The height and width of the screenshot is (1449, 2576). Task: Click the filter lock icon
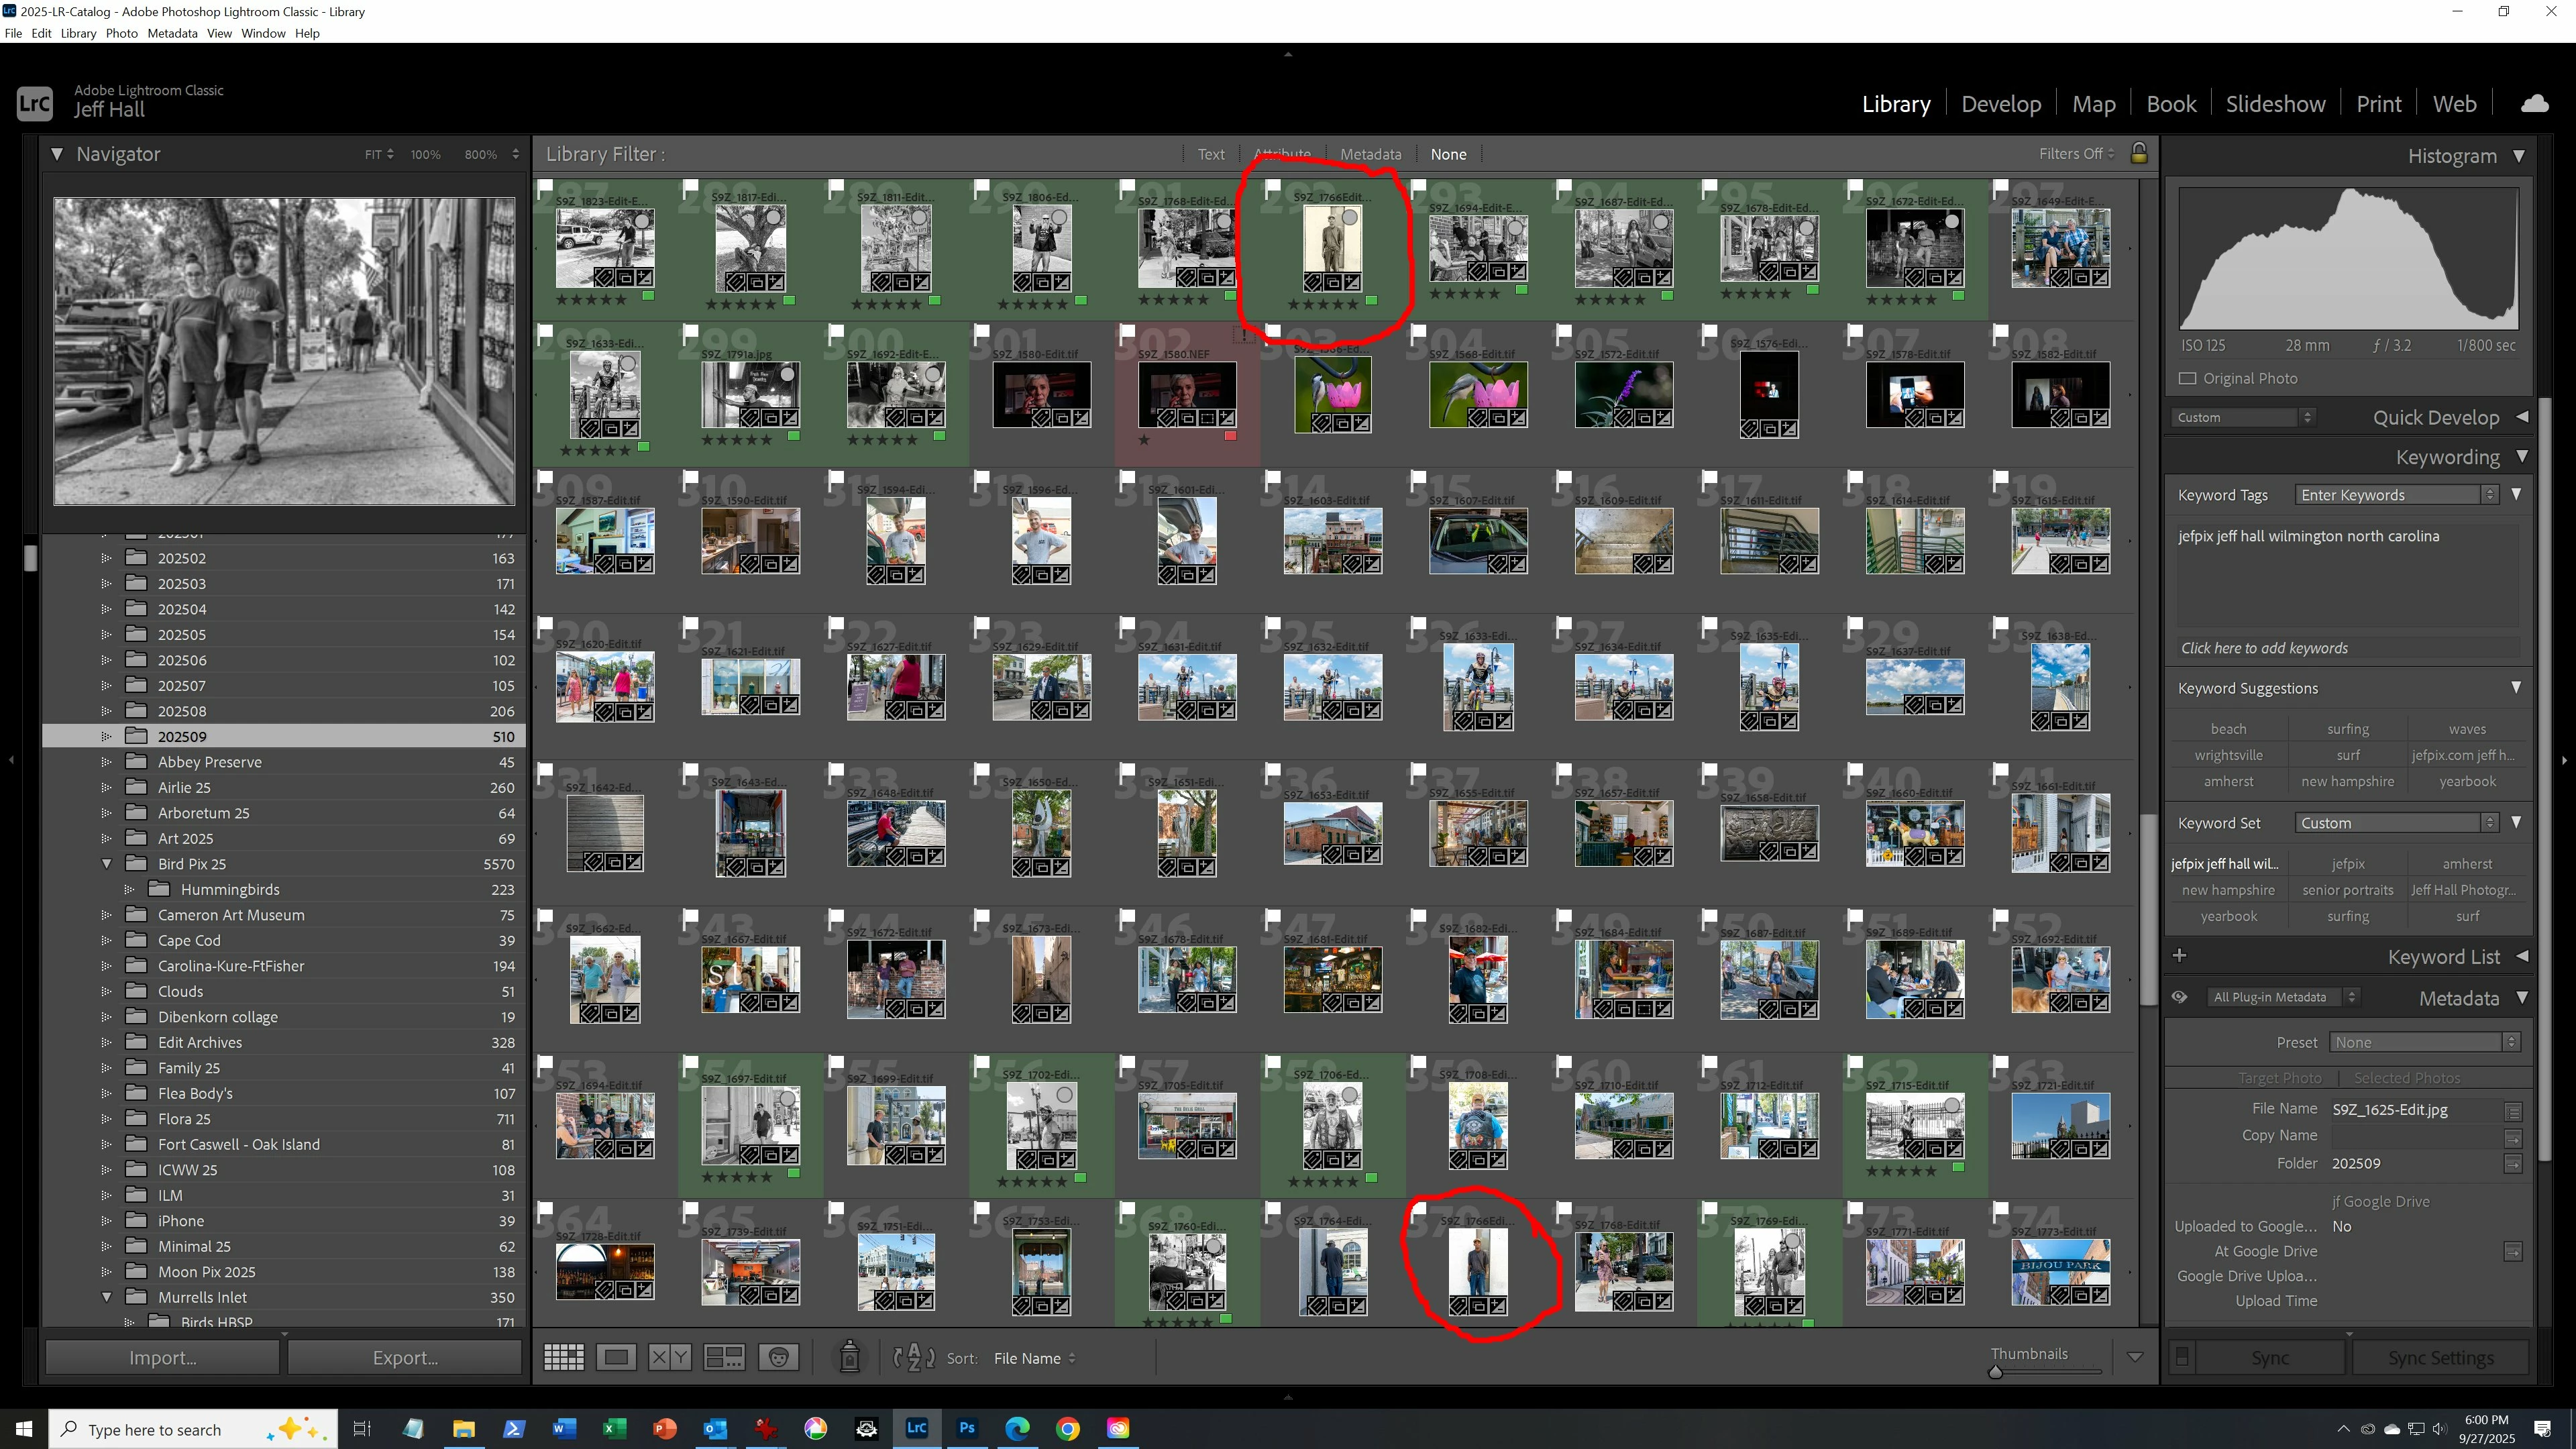[x=2138, y=153]
